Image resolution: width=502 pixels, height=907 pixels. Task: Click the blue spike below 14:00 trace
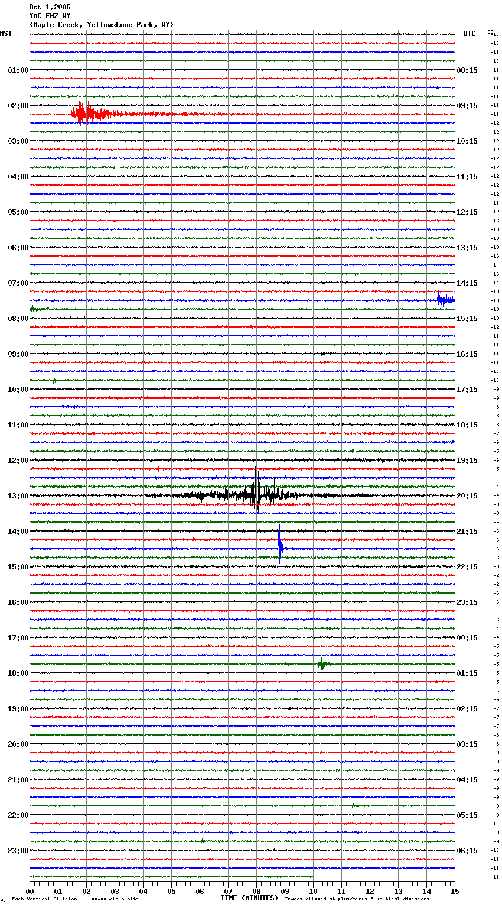coord(281,548)
